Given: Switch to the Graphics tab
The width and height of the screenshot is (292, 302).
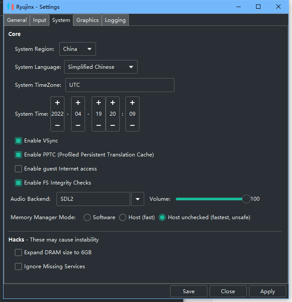Looking at the screenshot, I should tap(87, 20).
